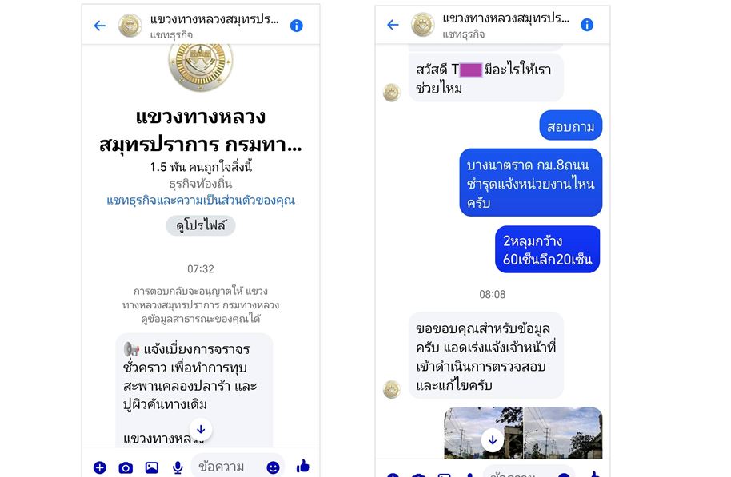Tap back arrow in right chat header
This screenshot has width=731, height=477.
[x=393, y=25]
